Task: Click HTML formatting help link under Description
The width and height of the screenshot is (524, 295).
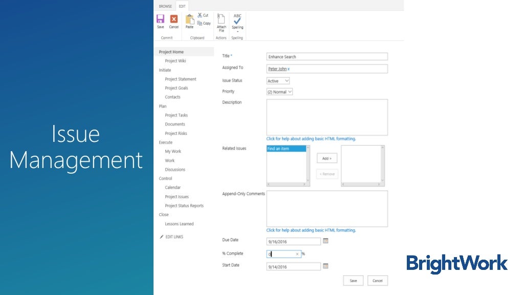Action: click(311, 139)
